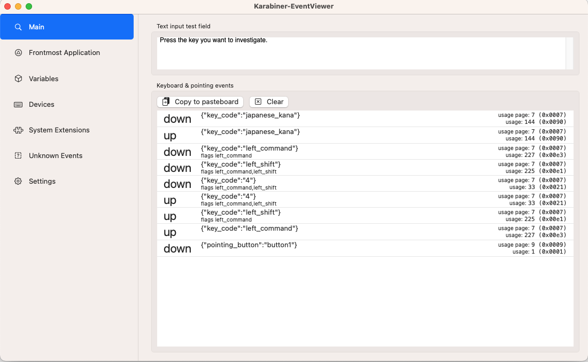Click the Devices keyboard icon
Image resolution: width=588 pixels, height=362 pixels.
click(x=18, y=105)
